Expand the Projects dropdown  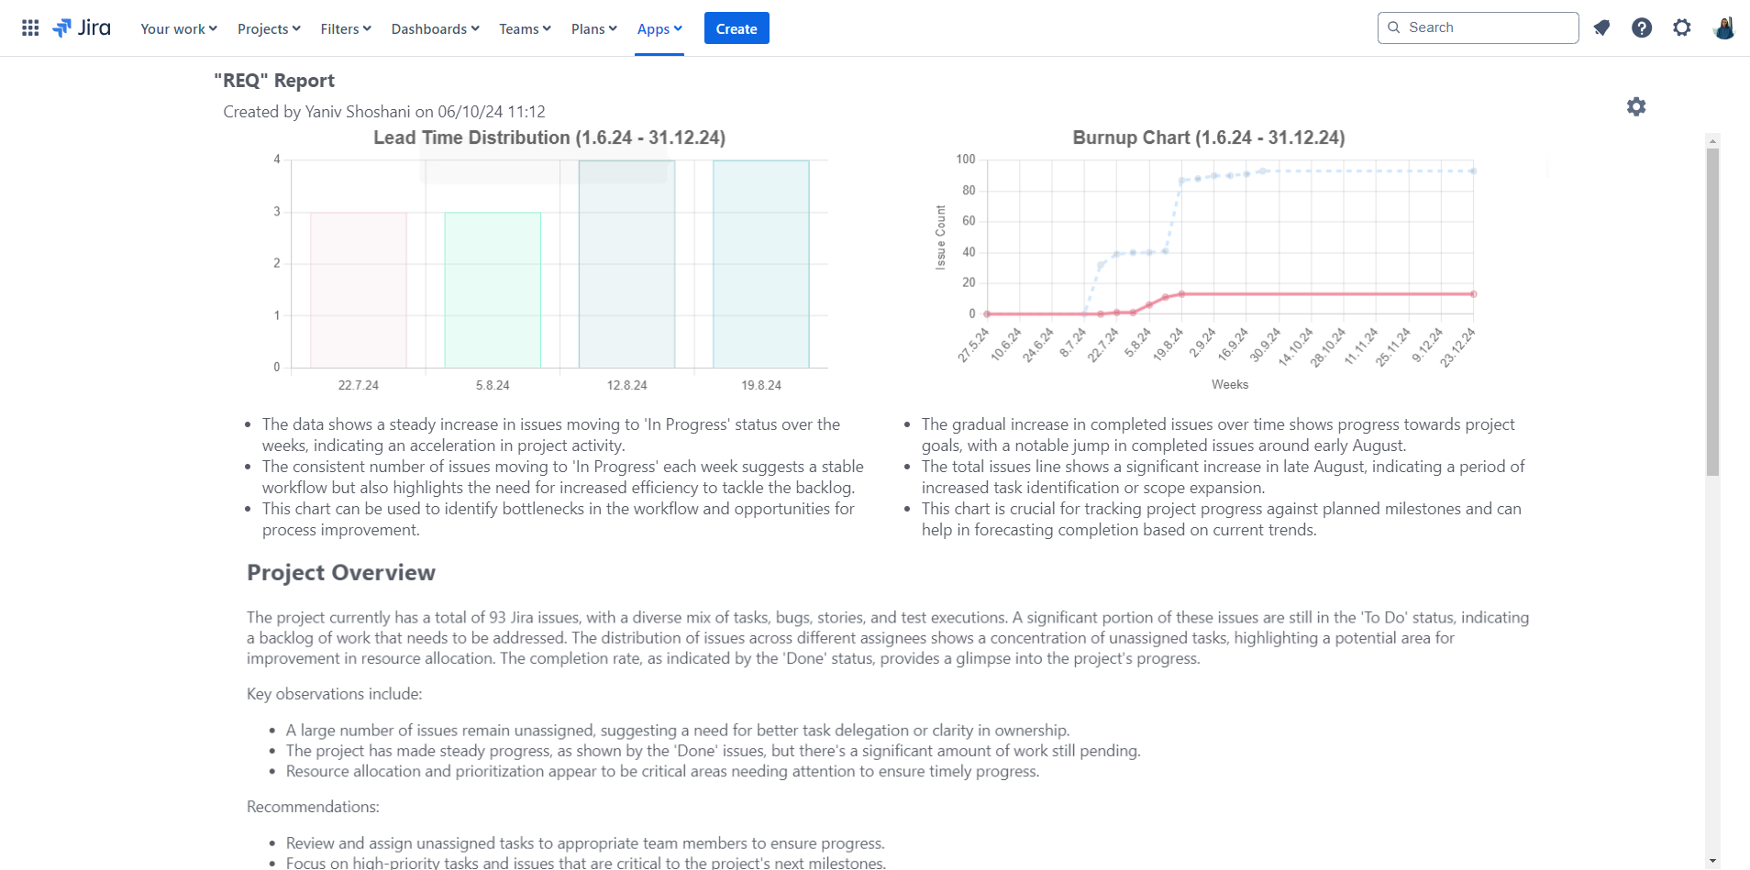pos(269,29)
